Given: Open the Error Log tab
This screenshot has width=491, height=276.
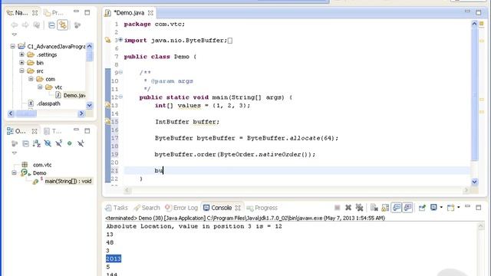Looking at the screenshot, I should coord(181,208).
